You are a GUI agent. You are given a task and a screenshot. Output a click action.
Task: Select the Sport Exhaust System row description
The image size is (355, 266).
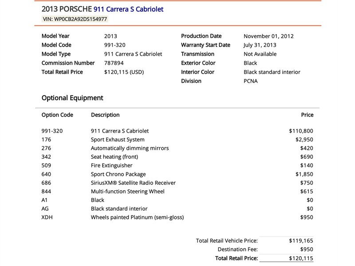point(118,140)
